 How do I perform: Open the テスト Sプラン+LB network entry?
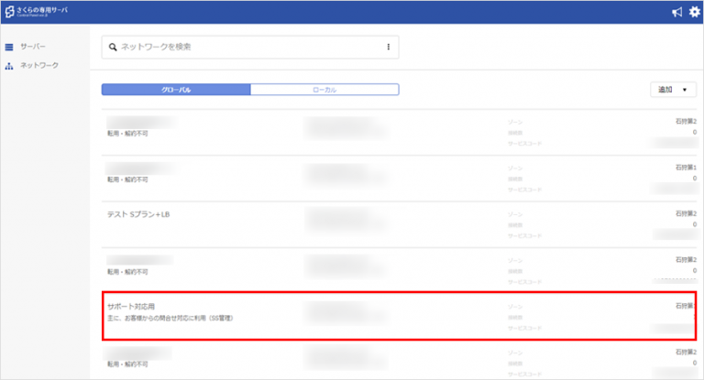pos(138,214)
